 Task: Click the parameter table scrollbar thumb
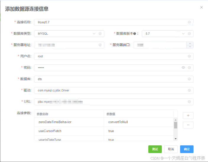click(175, 125)
